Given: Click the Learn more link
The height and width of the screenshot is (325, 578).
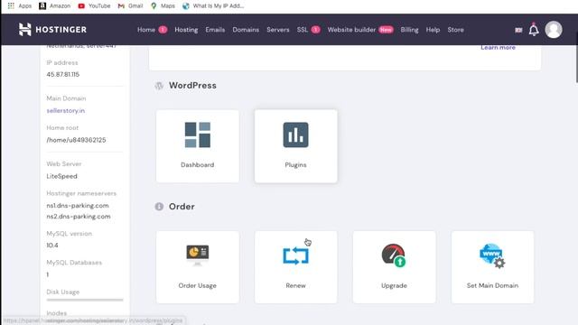Looking at the screenshot, I should pyautogui.click(x=498, y=48).
